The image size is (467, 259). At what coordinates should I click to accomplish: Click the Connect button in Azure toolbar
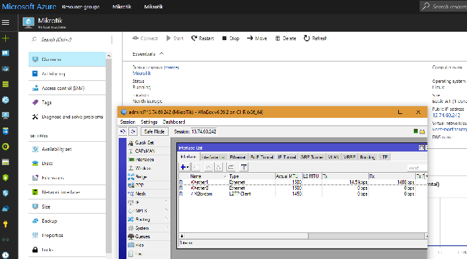145,38
